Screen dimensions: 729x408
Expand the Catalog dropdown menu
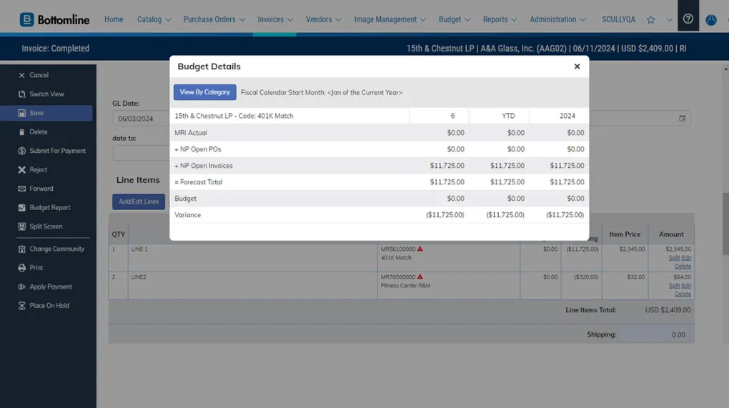pyautogui.click(x=154, y=19)
